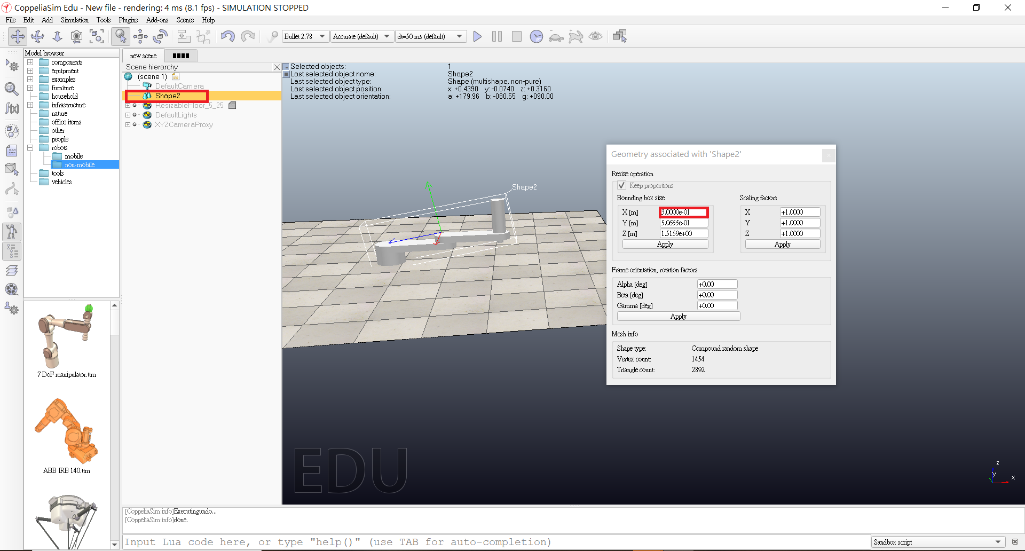The image size is (1025, 551).
Task: Open the scene selector icon
Action: click(620, 36)
